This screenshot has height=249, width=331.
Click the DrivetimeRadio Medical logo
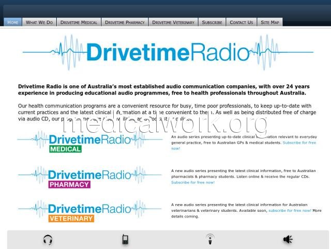90,142
